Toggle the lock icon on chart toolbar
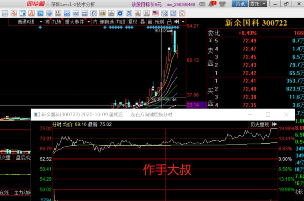Screen dimensions: 304x201 pos(169,22)
